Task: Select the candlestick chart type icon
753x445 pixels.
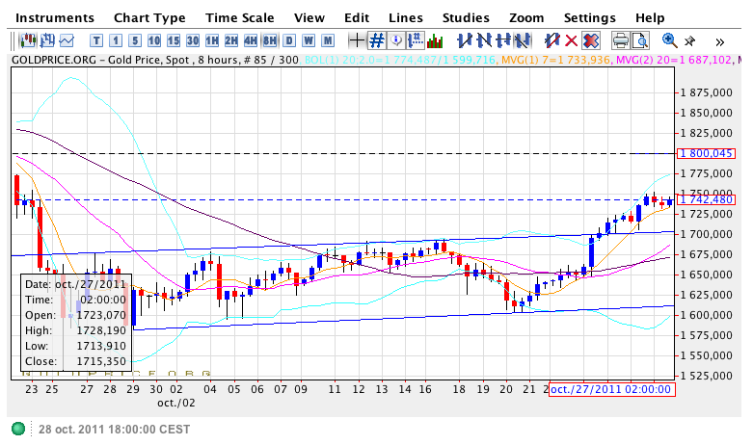Action: tap(28, 40)
